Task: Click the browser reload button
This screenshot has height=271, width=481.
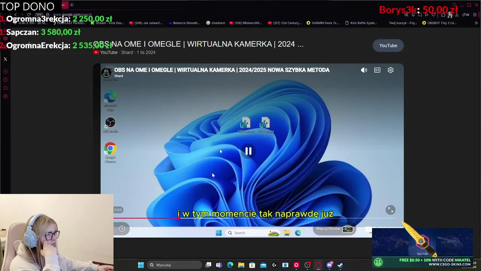Action: point(29,15)
